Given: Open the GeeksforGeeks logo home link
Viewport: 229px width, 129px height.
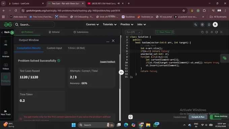Looking at the screenshot, I should tap(8, 24).
